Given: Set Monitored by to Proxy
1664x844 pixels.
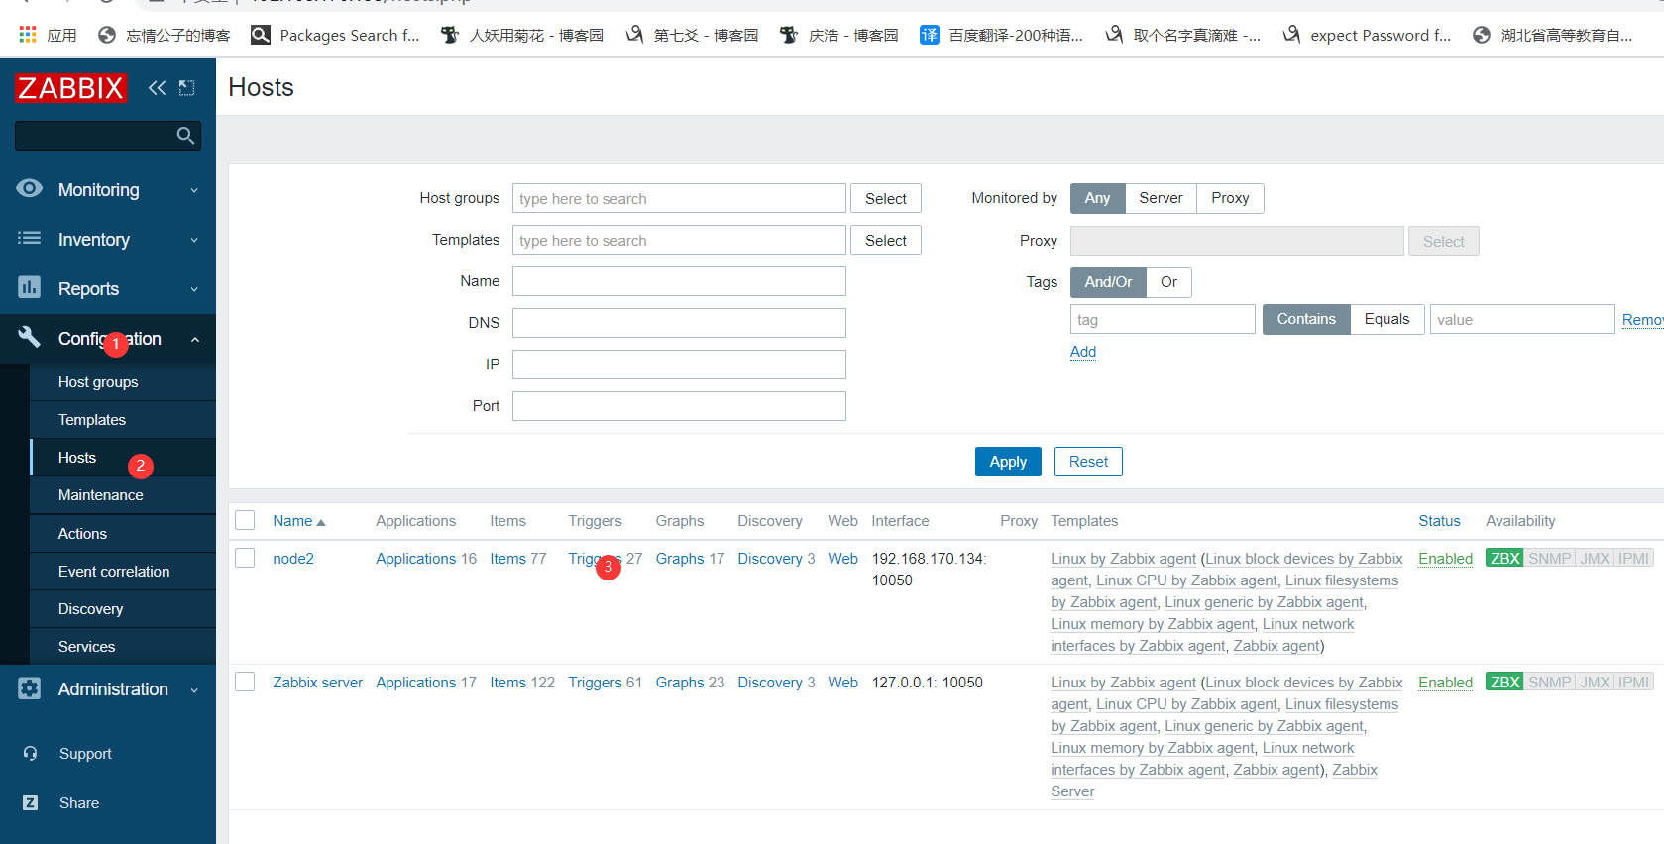Looking at the screenshot, I should point(1230,198).
